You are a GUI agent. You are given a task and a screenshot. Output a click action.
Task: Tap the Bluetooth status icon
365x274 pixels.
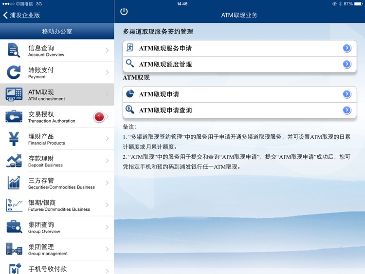[340, 4]
